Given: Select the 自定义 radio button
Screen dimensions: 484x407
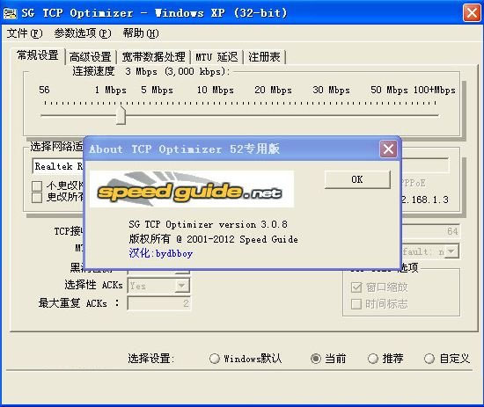Looking at the screenshot, I should [x=429, y=359].
